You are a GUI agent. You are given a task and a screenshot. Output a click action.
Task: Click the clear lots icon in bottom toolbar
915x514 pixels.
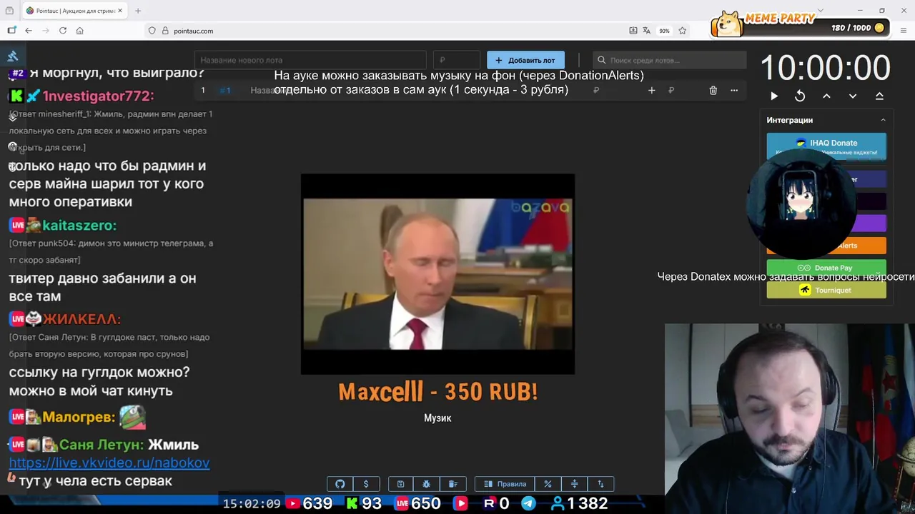click(x=452, y=484)
